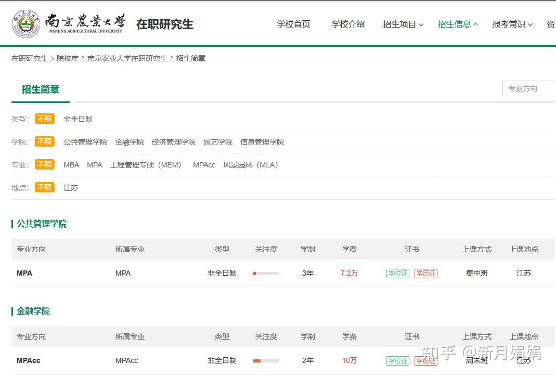Click the 学历证 badge in MPA row
This screenshot has width=556, height=376.
426,274
